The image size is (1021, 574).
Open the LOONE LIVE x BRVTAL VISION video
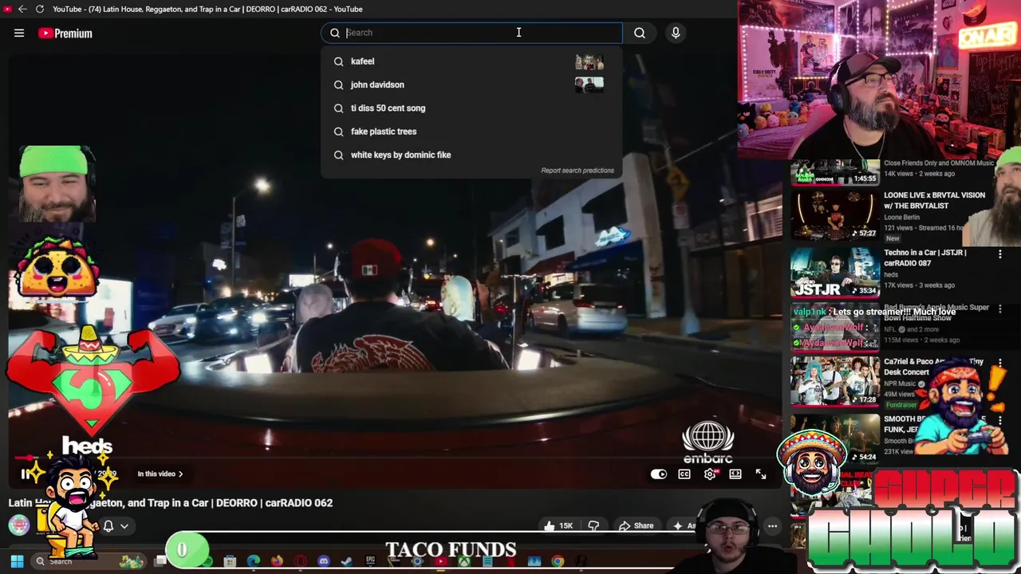point(934,200)
